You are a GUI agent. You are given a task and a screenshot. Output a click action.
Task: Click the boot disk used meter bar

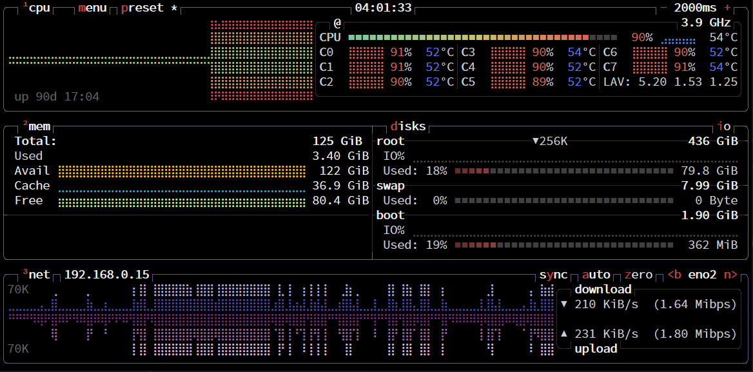coord(564,245)
